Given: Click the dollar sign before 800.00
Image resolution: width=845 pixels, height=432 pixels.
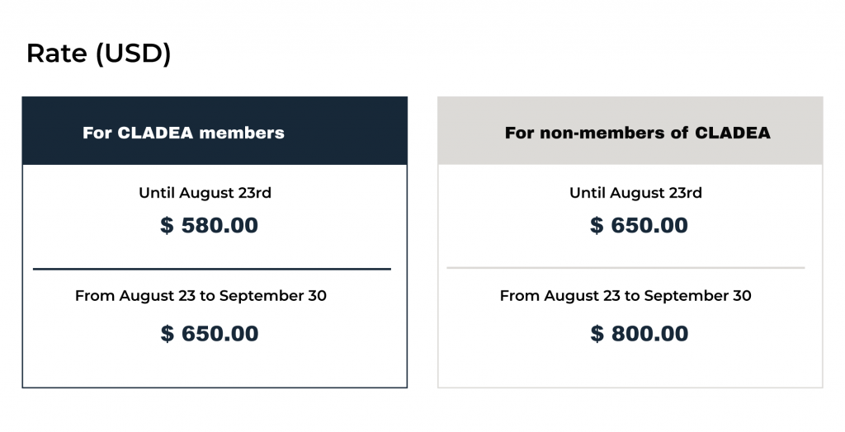Looking at the screenshot, I should click(x=597, y=333).
